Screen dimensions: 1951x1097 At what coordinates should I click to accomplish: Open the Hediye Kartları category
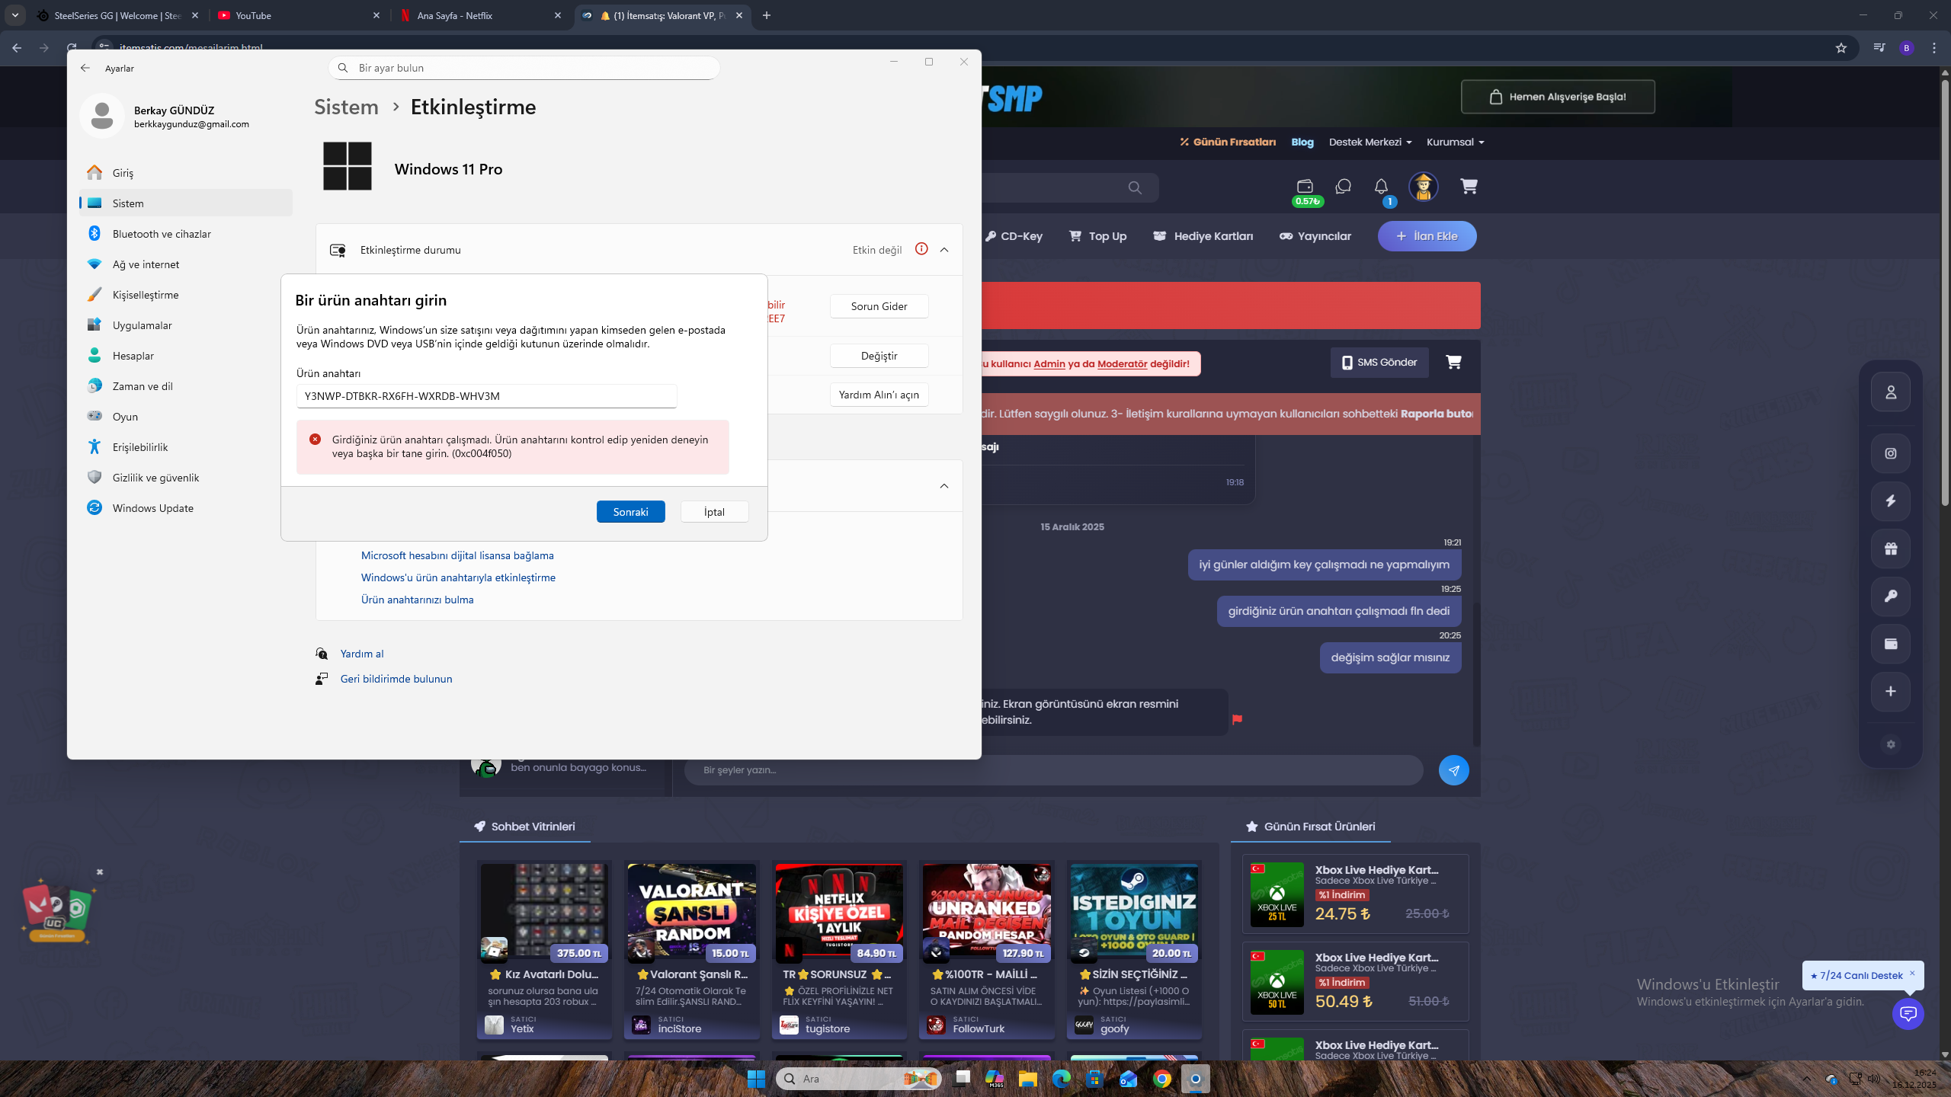(1203, 236)
